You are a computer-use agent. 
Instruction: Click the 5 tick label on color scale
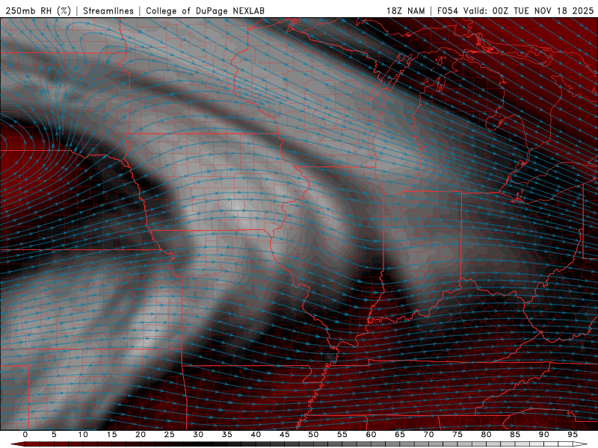click(x=54, y=435)
